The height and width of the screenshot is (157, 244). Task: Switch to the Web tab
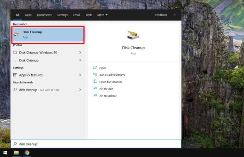[x=89, y=15]
